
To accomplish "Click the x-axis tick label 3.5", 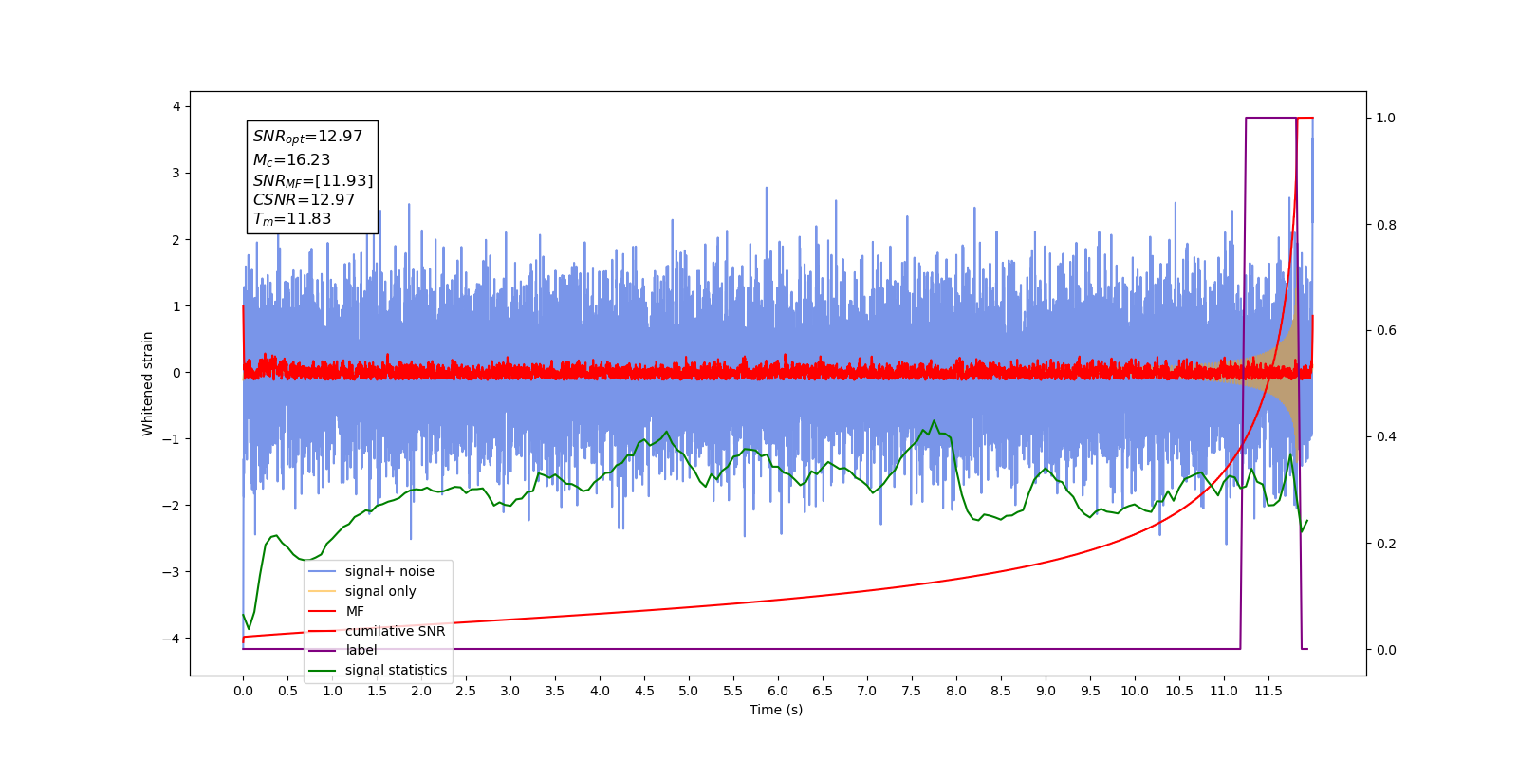I will [555, 691].
